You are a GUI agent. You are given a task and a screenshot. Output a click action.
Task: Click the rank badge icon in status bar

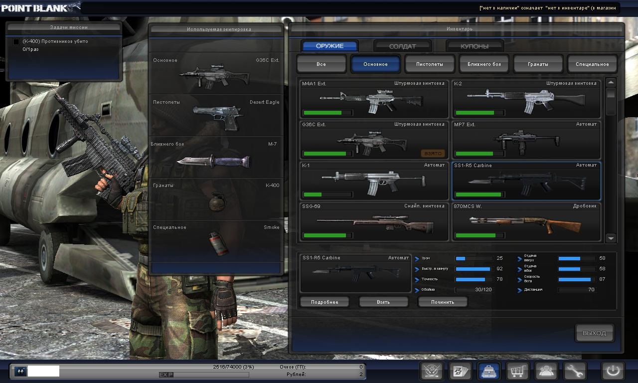(20, 371)
